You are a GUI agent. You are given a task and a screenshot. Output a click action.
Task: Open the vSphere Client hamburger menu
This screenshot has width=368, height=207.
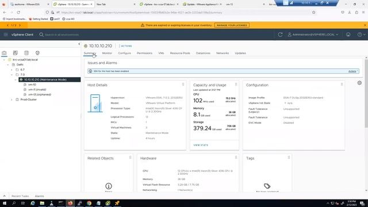tap(6, 34)
